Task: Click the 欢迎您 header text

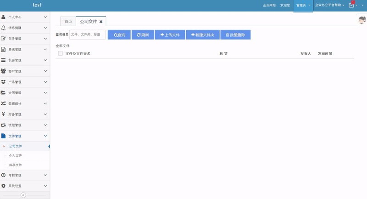Action: 285,5
